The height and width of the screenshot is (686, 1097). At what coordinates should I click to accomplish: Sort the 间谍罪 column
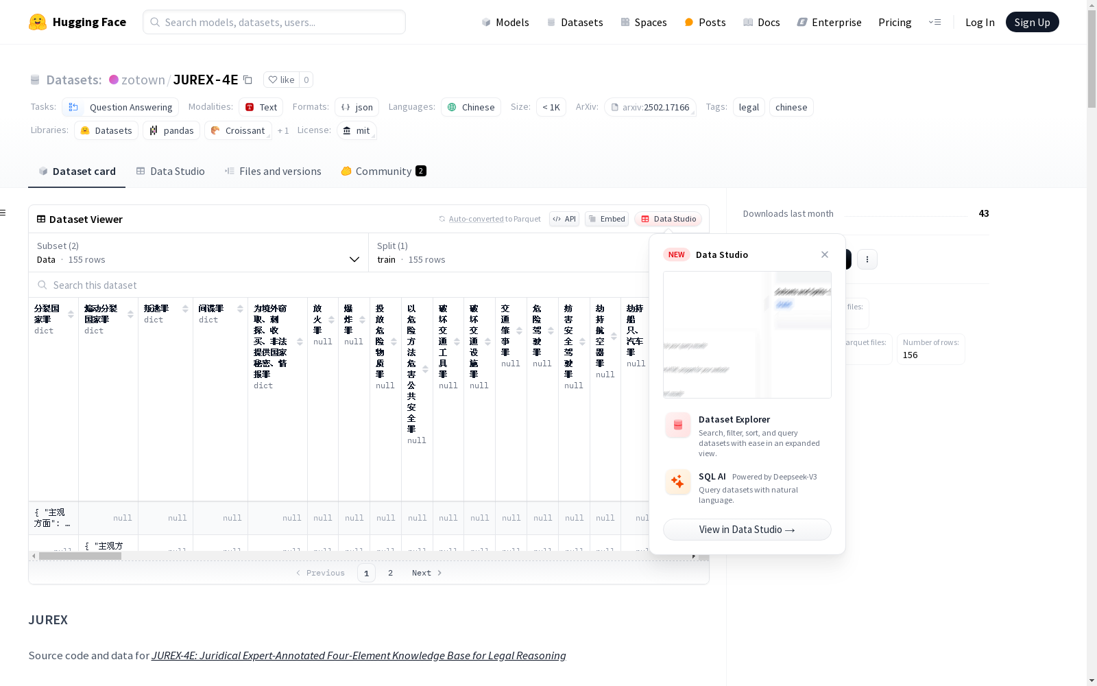click(240, 309)
